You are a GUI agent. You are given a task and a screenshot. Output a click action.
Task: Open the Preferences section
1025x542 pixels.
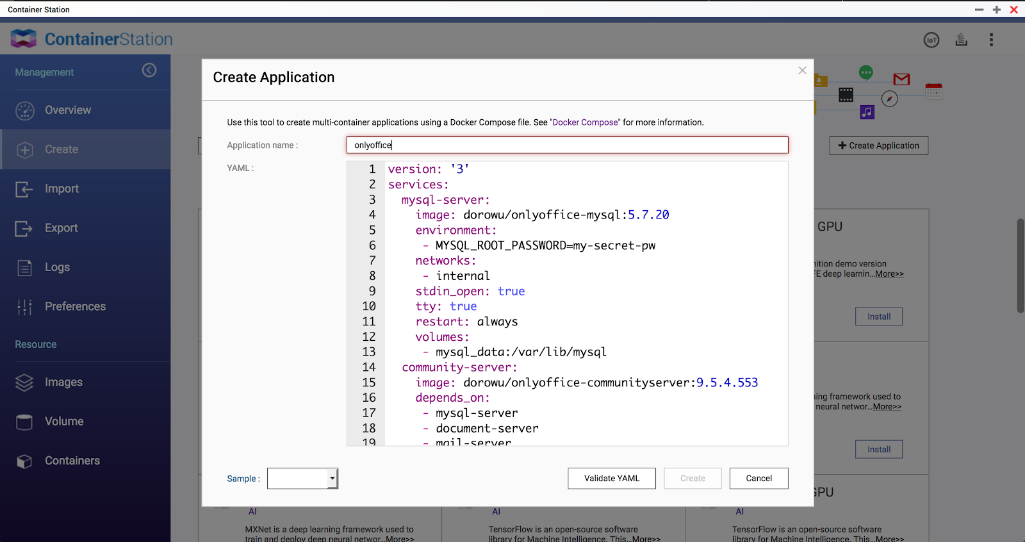pos(85,306)
